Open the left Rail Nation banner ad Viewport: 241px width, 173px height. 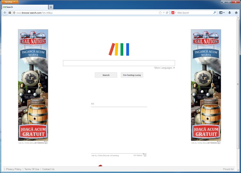pyautogui.click(x=33, y=85)
